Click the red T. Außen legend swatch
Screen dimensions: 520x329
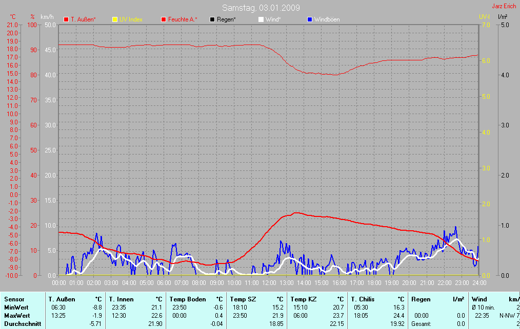66,19
